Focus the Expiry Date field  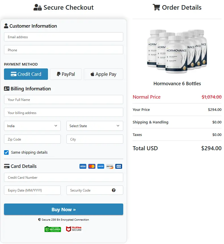tap(32, 190)
